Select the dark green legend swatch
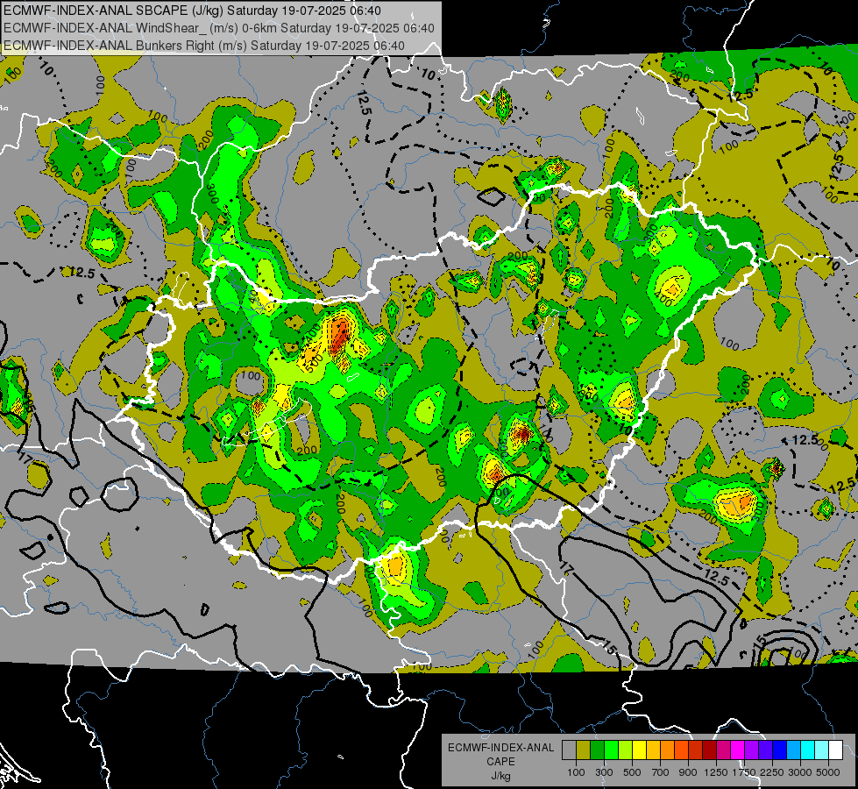The width and height of the screenshot is (858, 789). [597, 750]
